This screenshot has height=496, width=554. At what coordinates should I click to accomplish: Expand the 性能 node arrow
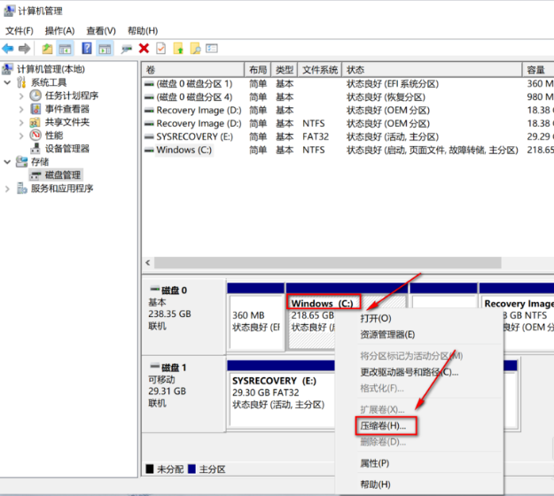point(21,136)
